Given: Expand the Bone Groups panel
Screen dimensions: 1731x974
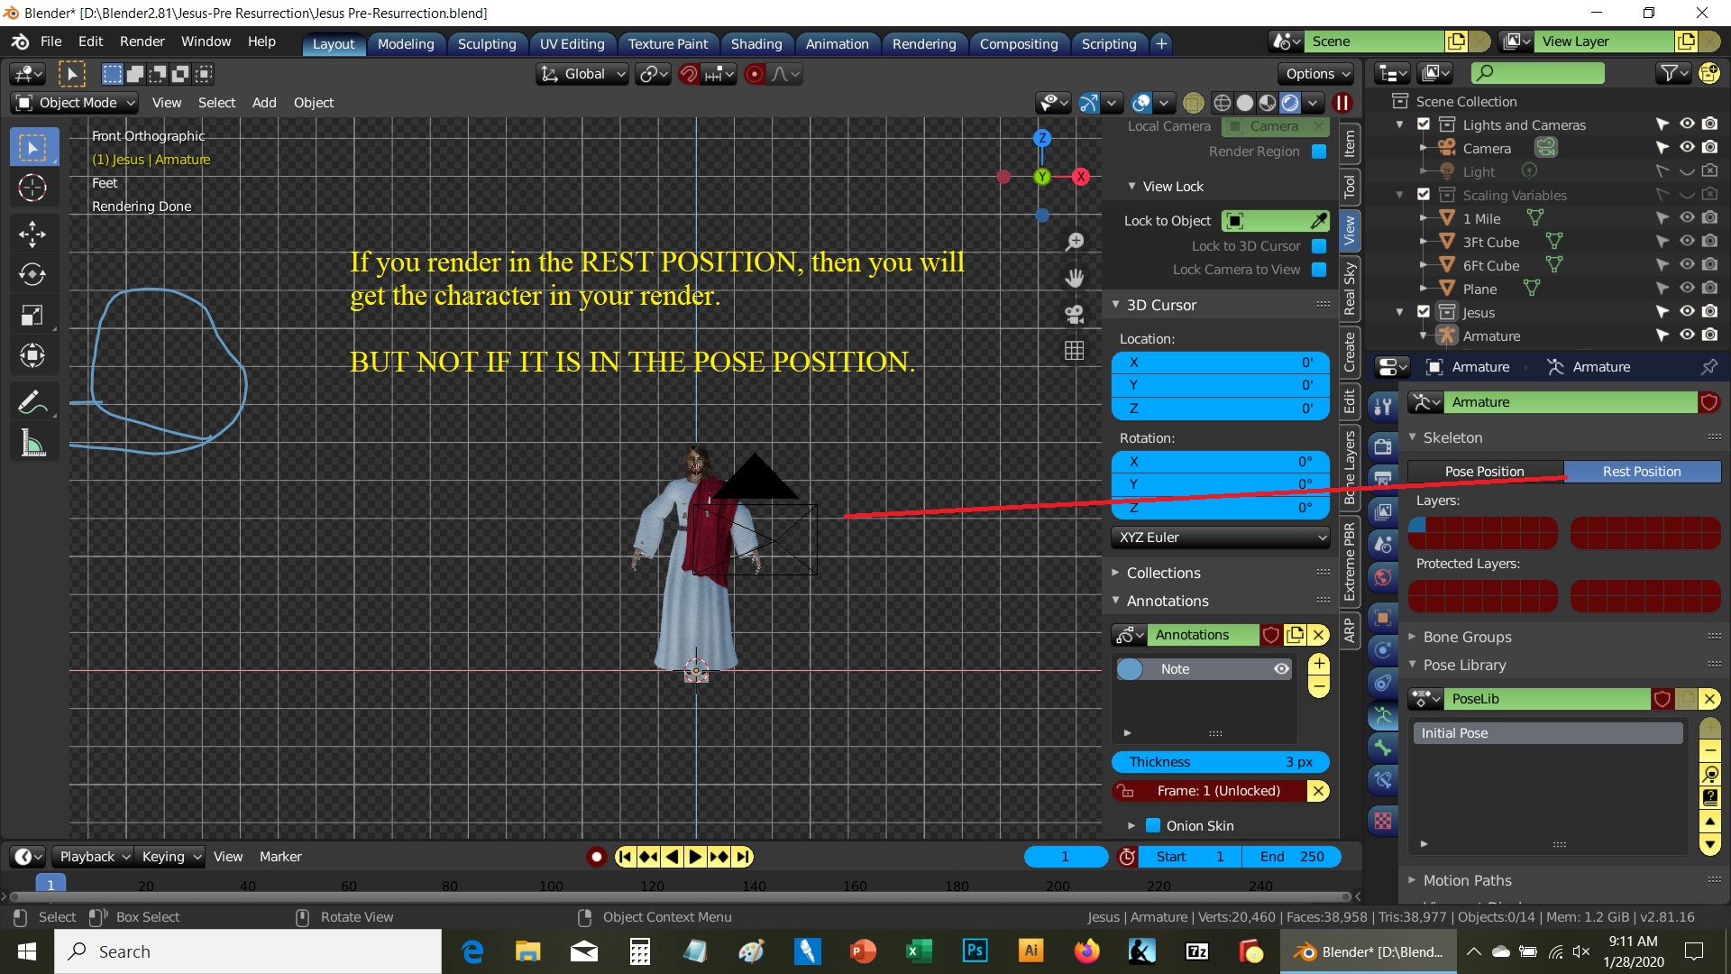Looking at the screenshot, I should click(x=1467, y=637).
